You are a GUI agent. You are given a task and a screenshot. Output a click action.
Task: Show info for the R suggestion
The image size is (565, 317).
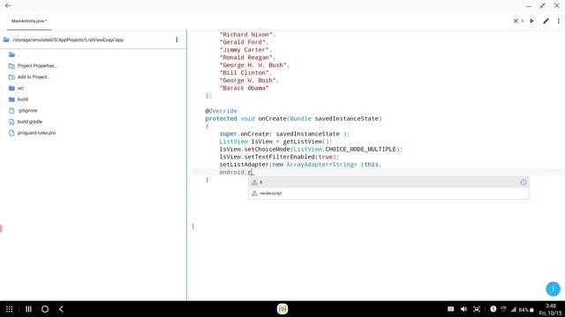[x=524, y=182]
